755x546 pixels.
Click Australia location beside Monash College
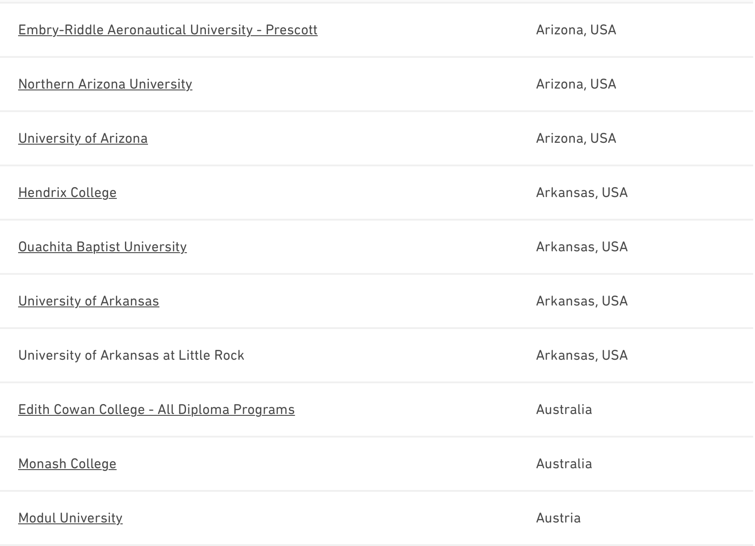point(564,464)
